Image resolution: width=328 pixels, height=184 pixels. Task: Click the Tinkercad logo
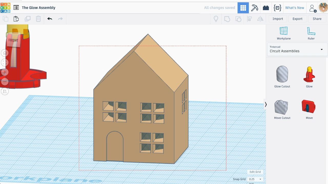[x=5, y=8]
